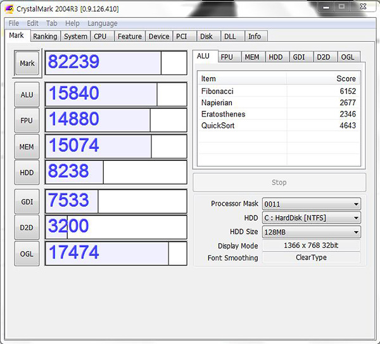The height and width of the screenshot is (344, 380).
Task: Open the Edit menu
Action: (x=32, y=23)
